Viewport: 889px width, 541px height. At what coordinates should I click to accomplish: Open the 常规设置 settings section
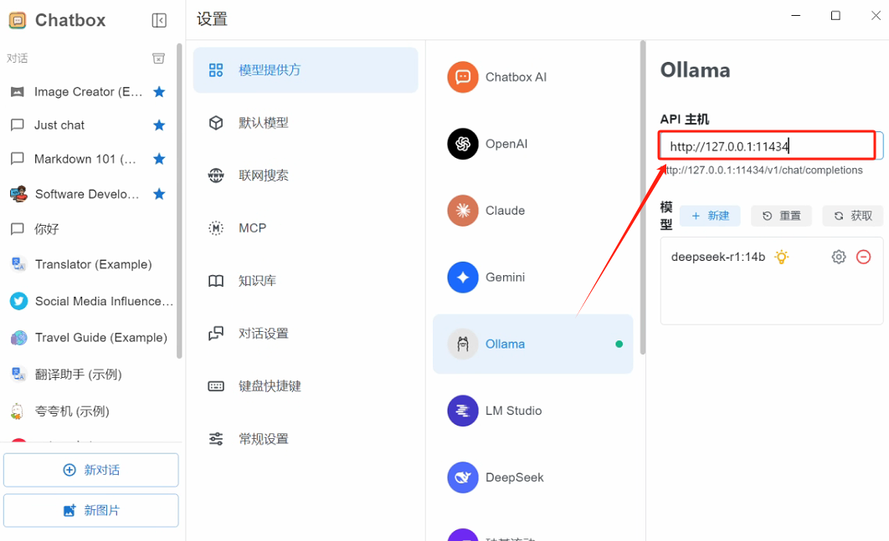306,439
